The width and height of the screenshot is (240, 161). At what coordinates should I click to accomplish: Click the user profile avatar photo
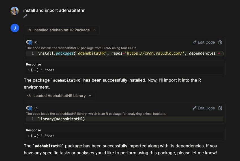point(15,11)
